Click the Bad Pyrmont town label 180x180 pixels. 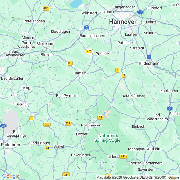pyautogui.click(x=67, y=96)
